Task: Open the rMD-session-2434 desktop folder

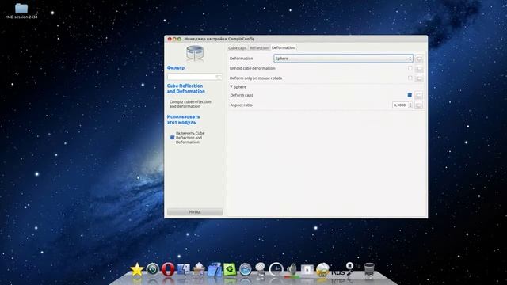Action: click(x=21, y=10)
